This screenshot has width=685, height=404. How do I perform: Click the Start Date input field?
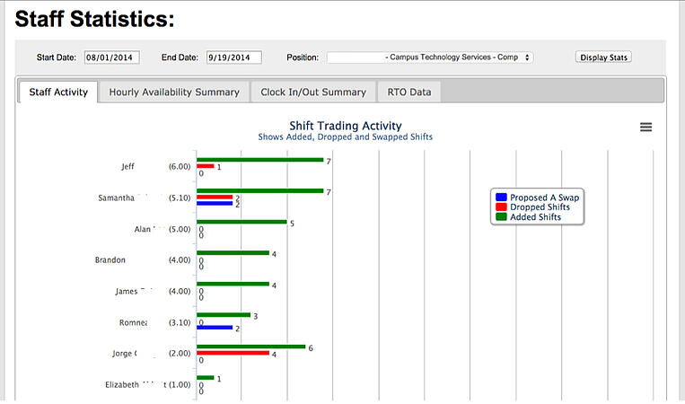click(x=109, y=57)
